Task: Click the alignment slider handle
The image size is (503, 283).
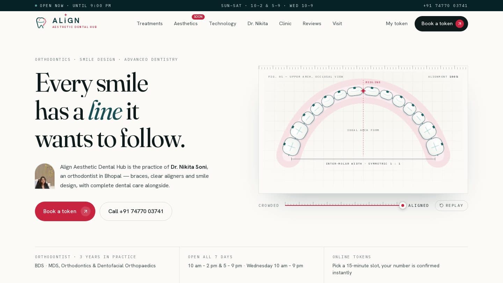Action: pyautogui.click(x=403, y=205)
